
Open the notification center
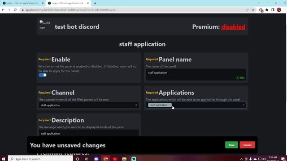[283, 159]
